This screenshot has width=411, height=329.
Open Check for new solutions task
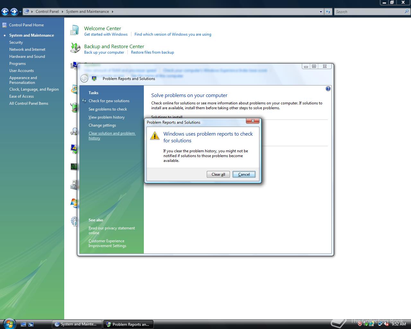109,101
